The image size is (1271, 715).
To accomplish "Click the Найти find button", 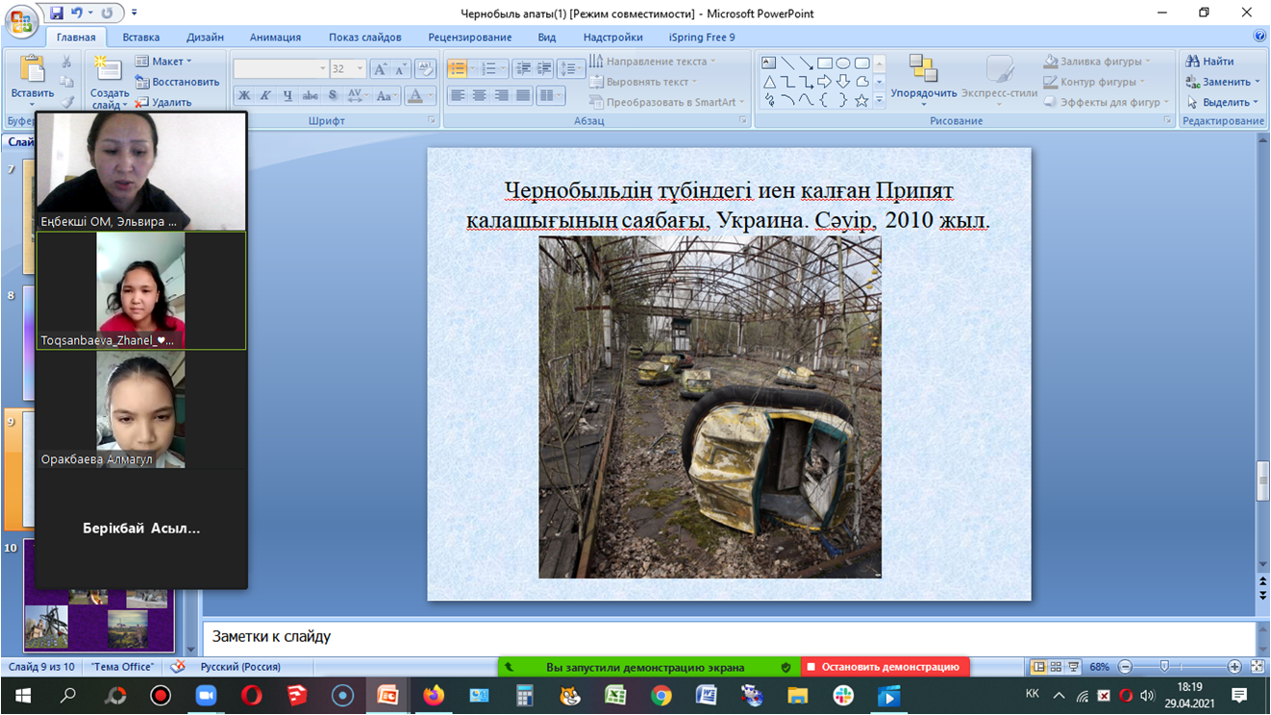I will pyautogui.click(x=1209, y=62).
